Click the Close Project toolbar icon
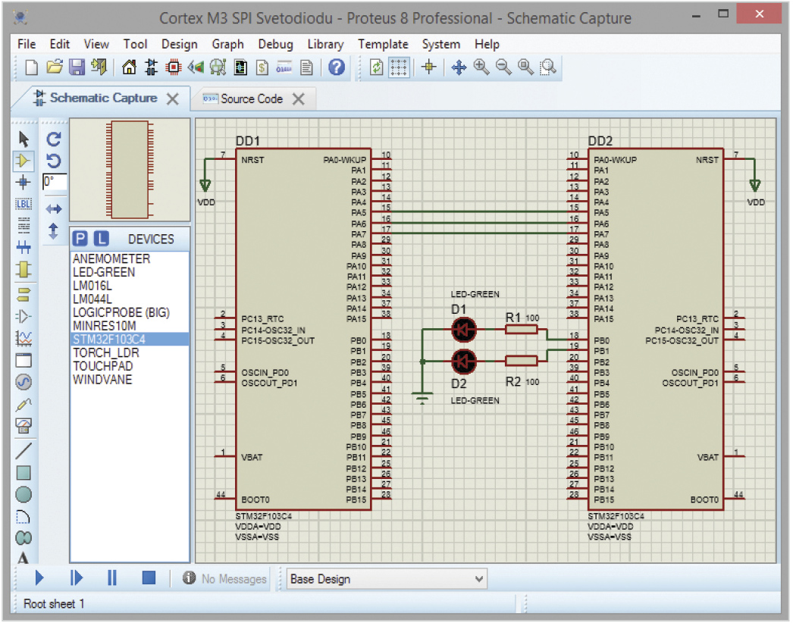793x623 pixels. pos(99,67)
